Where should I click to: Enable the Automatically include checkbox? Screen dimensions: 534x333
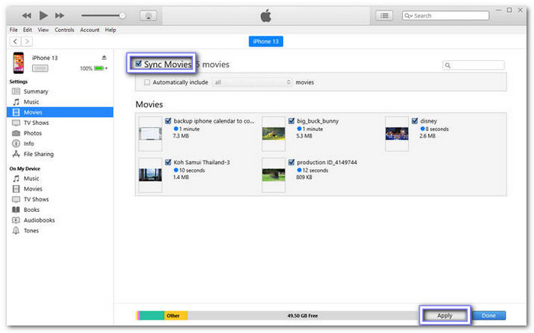point(147,82)
